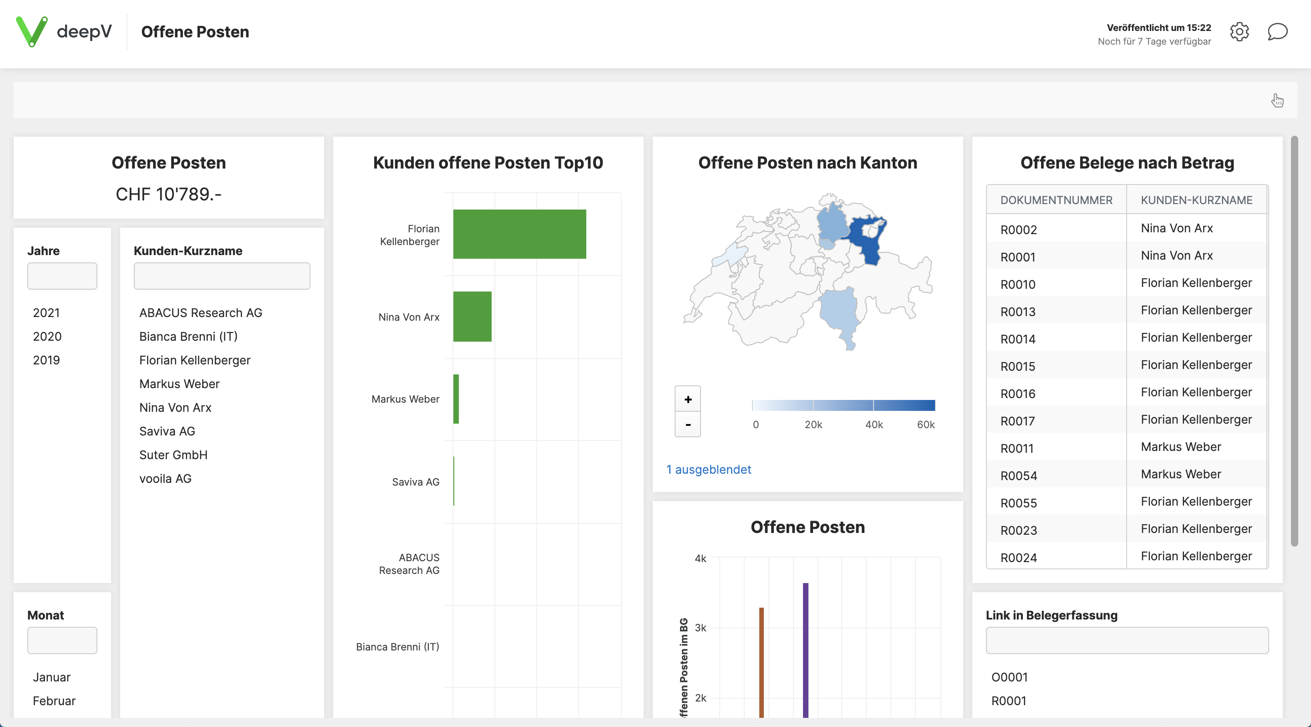Click the dashboard vertical scrollbar
The height and width of the screenshot is (727, 1311).
point(1294,341)
